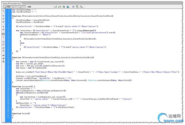This screenshot has height=125, width=185.
Task: Click the Collapse Selection icon
Action: 3,19
